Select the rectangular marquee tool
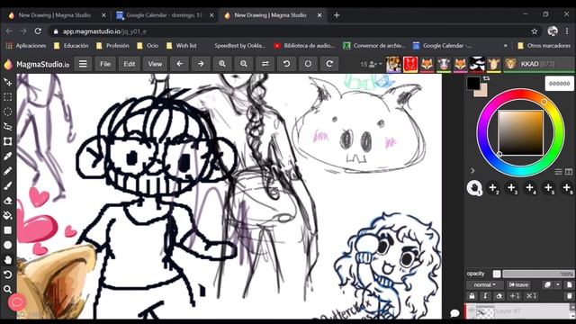 7,97
